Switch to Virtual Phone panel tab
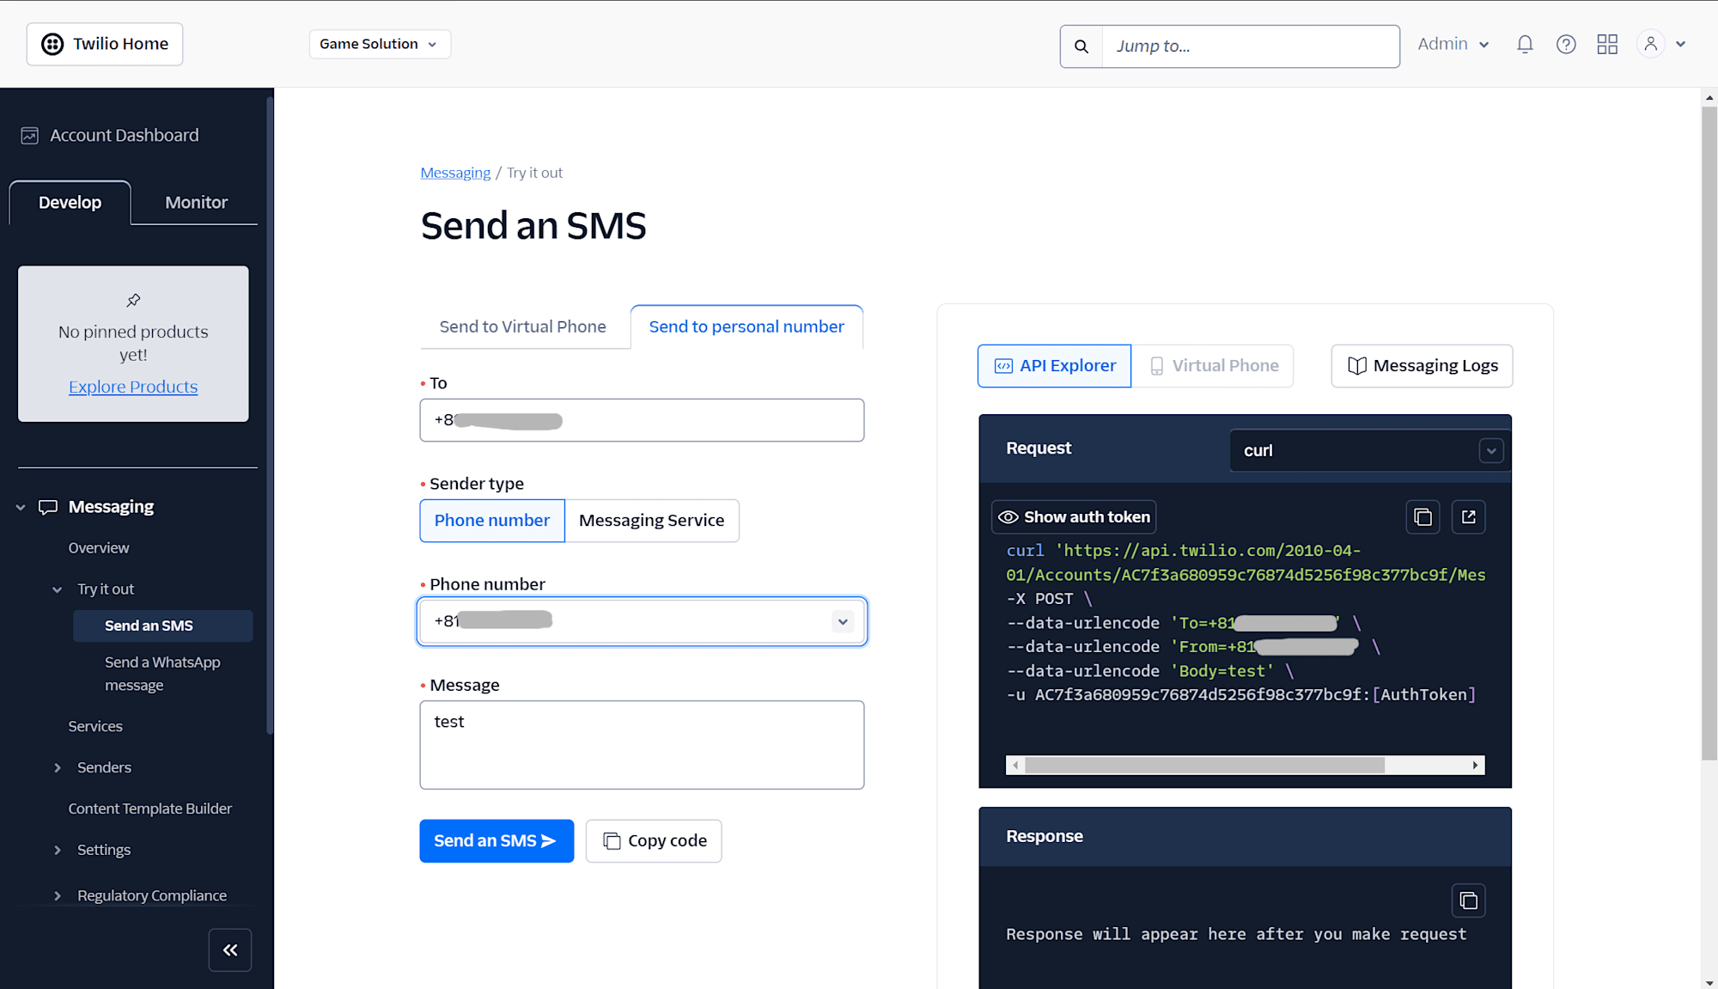Viewport: 1718px width, 989px height. click(1213, 366)
